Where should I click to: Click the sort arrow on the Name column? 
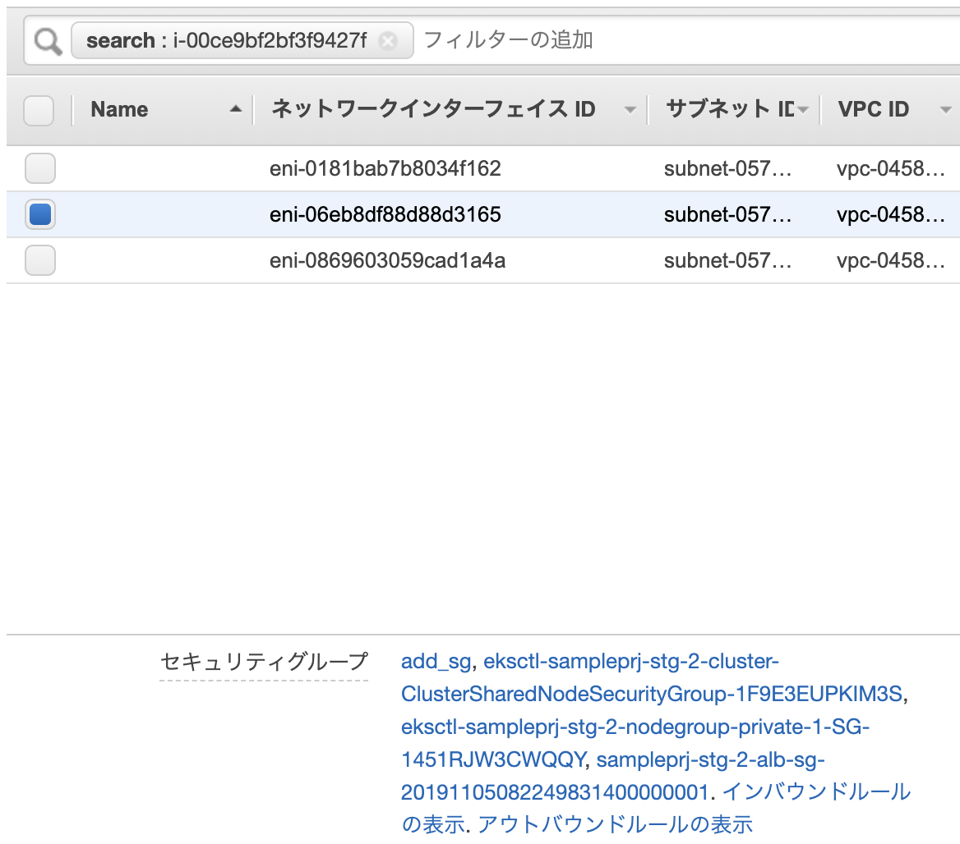point(234,108)
